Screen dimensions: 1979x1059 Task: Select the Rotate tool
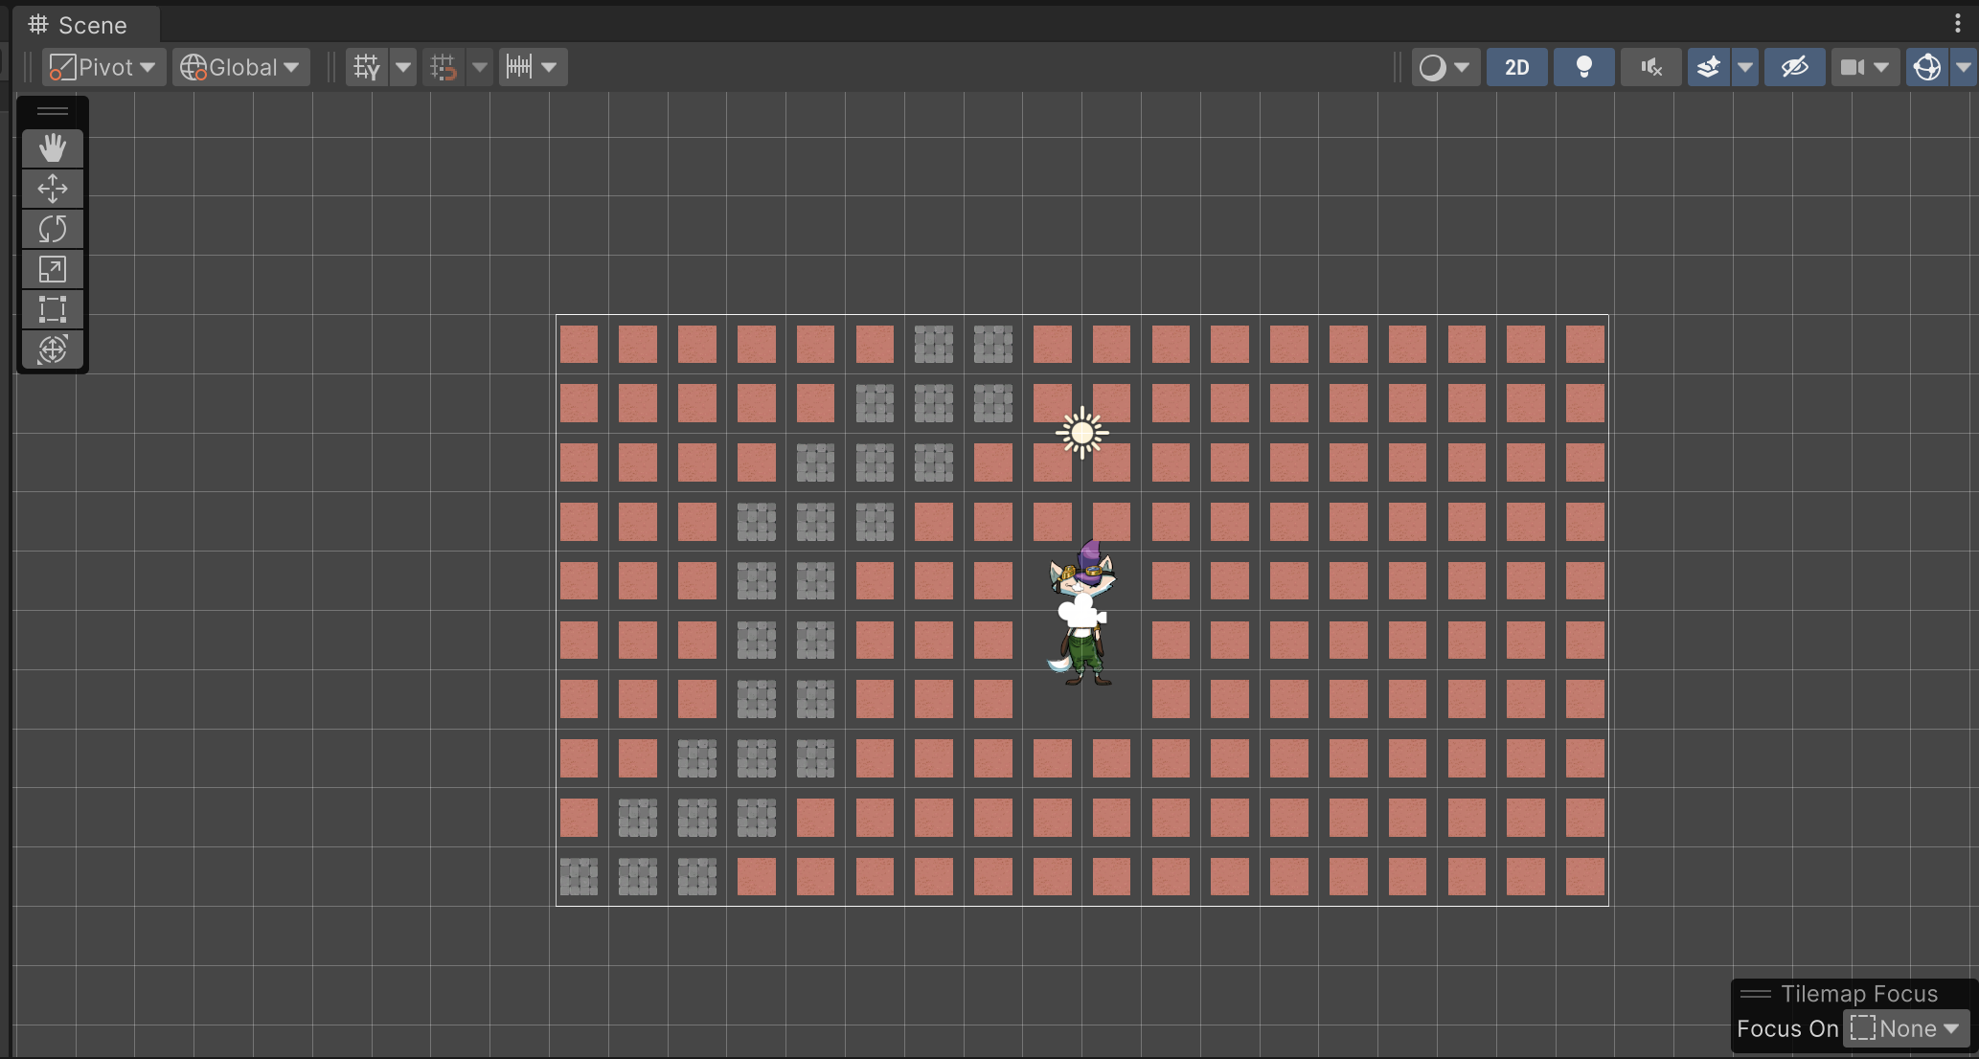pyautogui.click(x=53, y=229)
